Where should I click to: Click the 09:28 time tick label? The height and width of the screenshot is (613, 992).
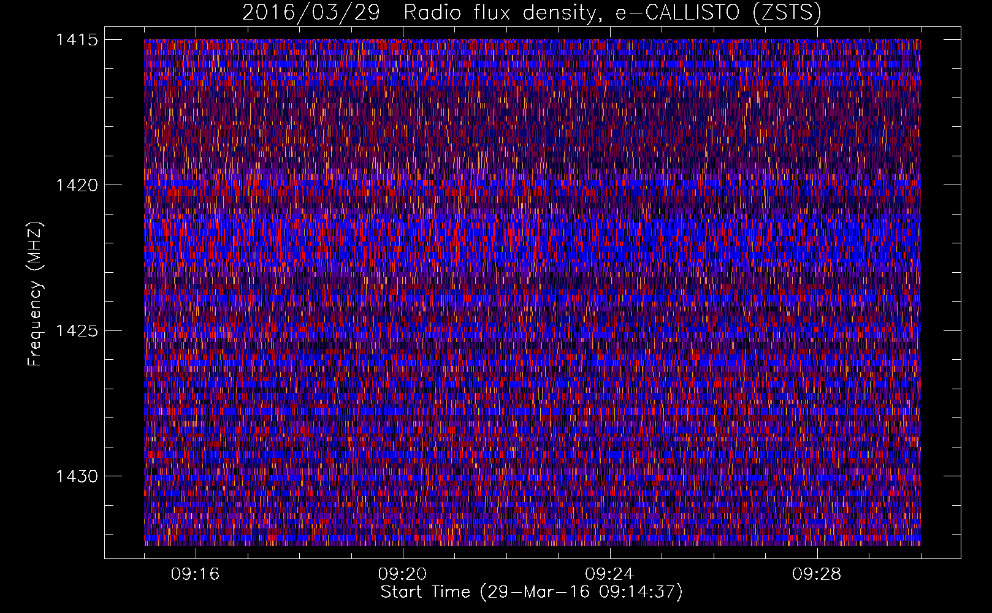(817, 574)
